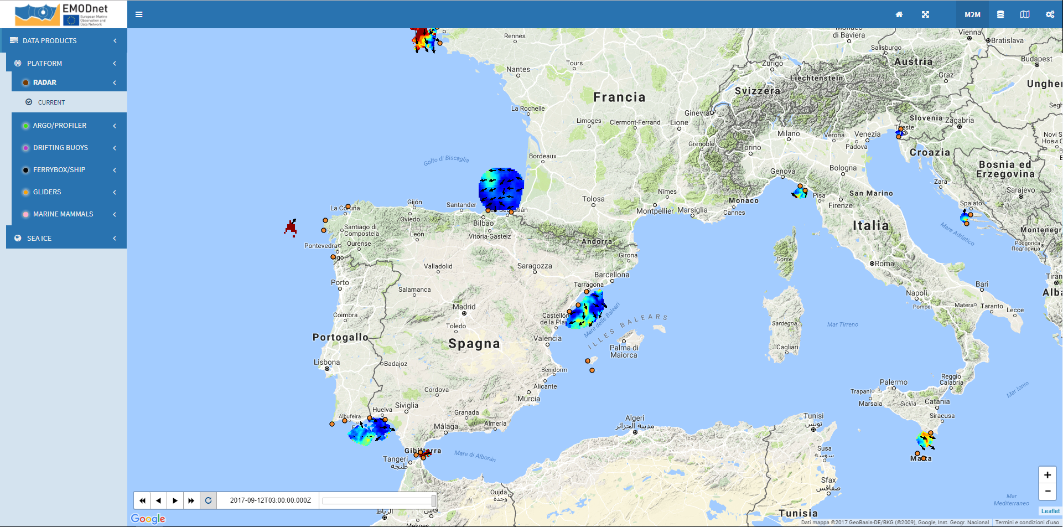Screen dimensions: 1063x527
Task: Activate the fullscreen expand icon
Action: (x=925, y=14)
